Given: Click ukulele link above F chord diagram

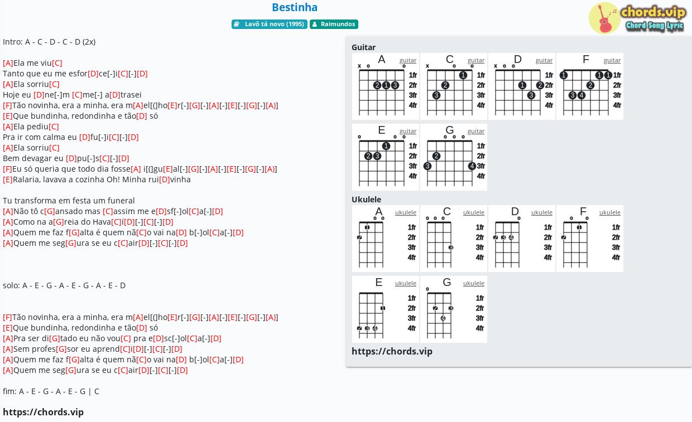Looking at the screenshot, I should tap(610, 212).
